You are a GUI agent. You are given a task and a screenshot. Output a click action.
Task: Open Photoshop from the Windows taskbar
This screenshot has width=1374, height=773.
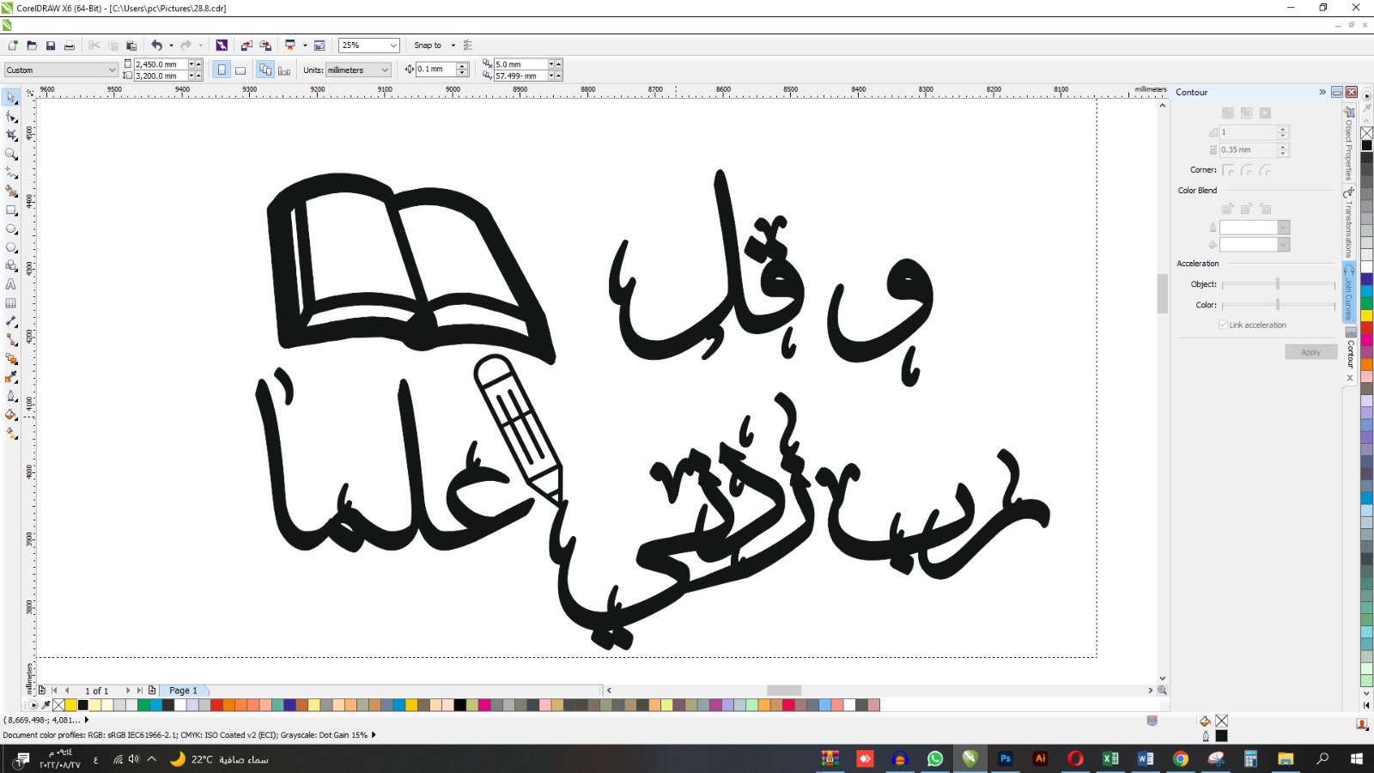coord(1005,758)
